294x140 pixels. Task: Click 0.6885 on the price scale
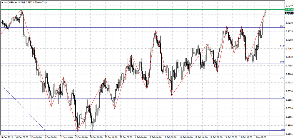click(289, 117)
